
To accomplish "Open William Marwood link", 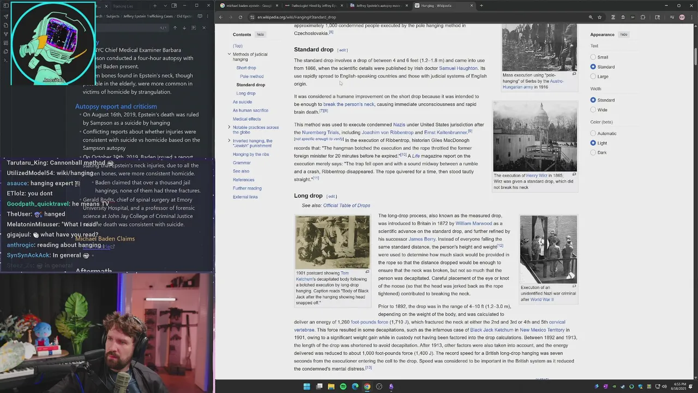I will (x=474, y=224).
